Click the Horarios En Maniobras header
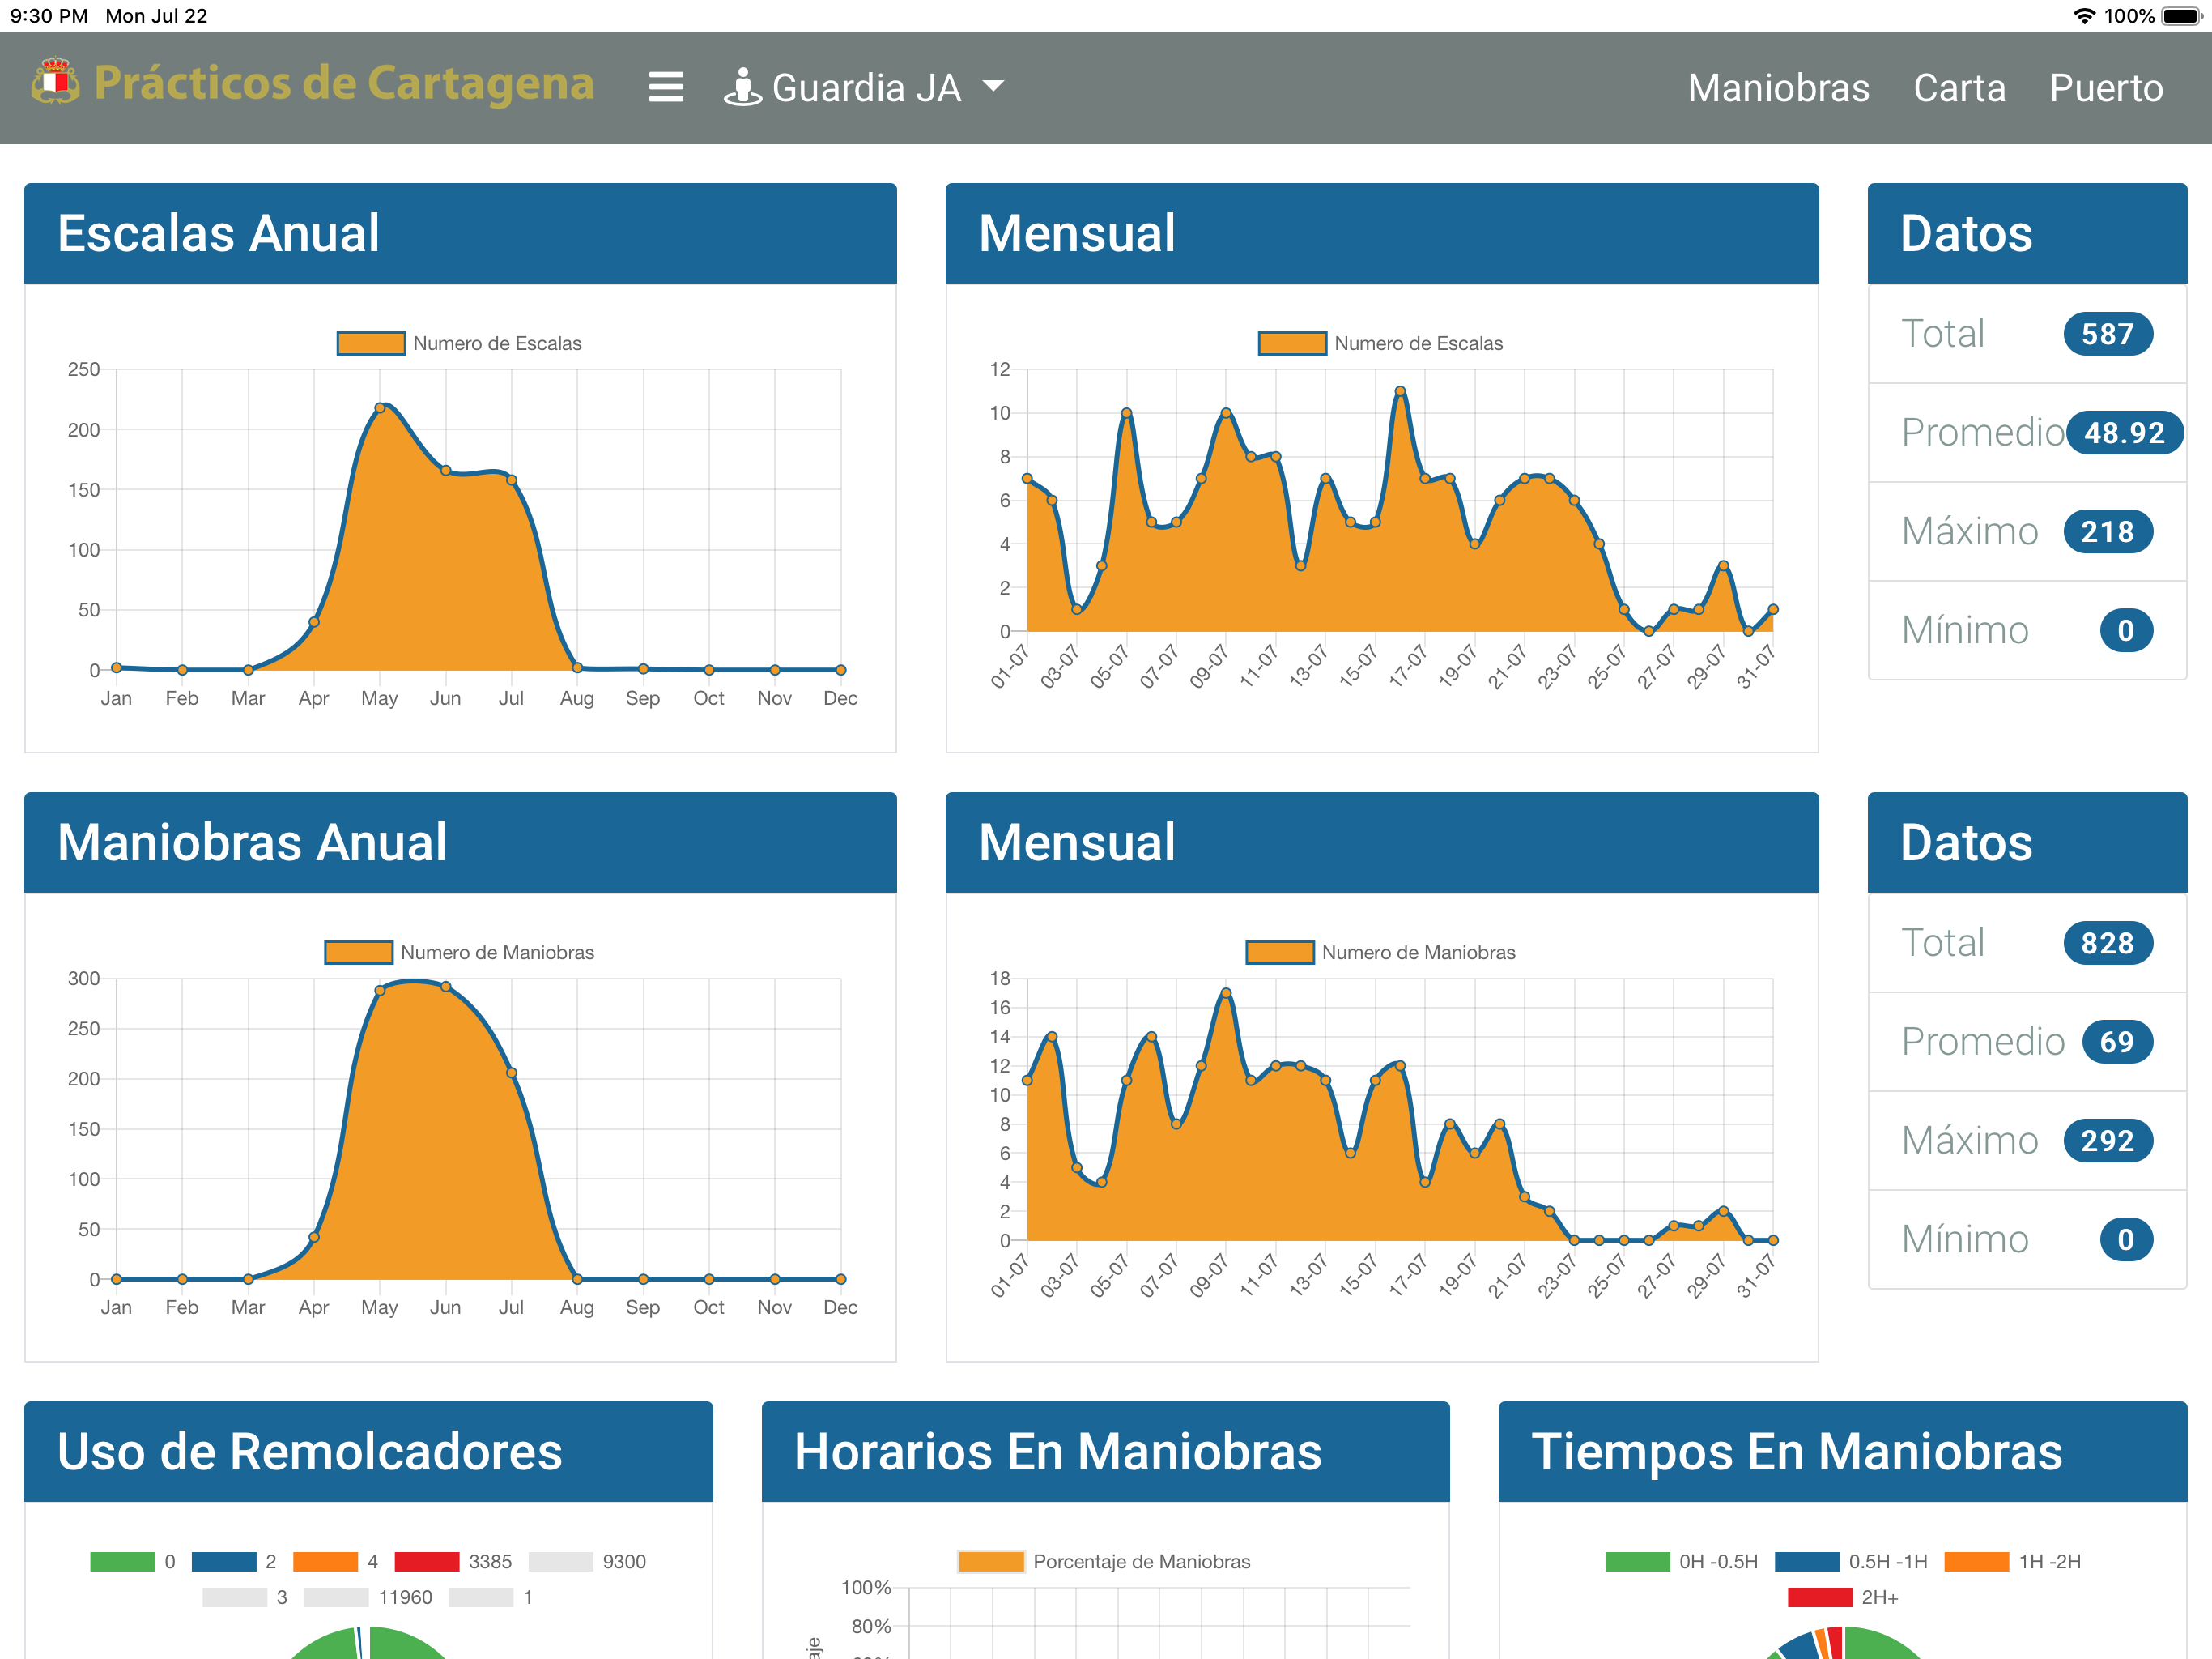Image resolution: width=2212 pixels, height=1659 pixels. [1105, 1452]
